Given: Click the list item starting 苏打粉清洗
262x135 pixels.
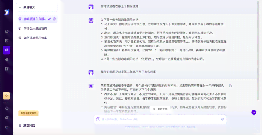Looking at the screenshot, I should pos(152,37).
